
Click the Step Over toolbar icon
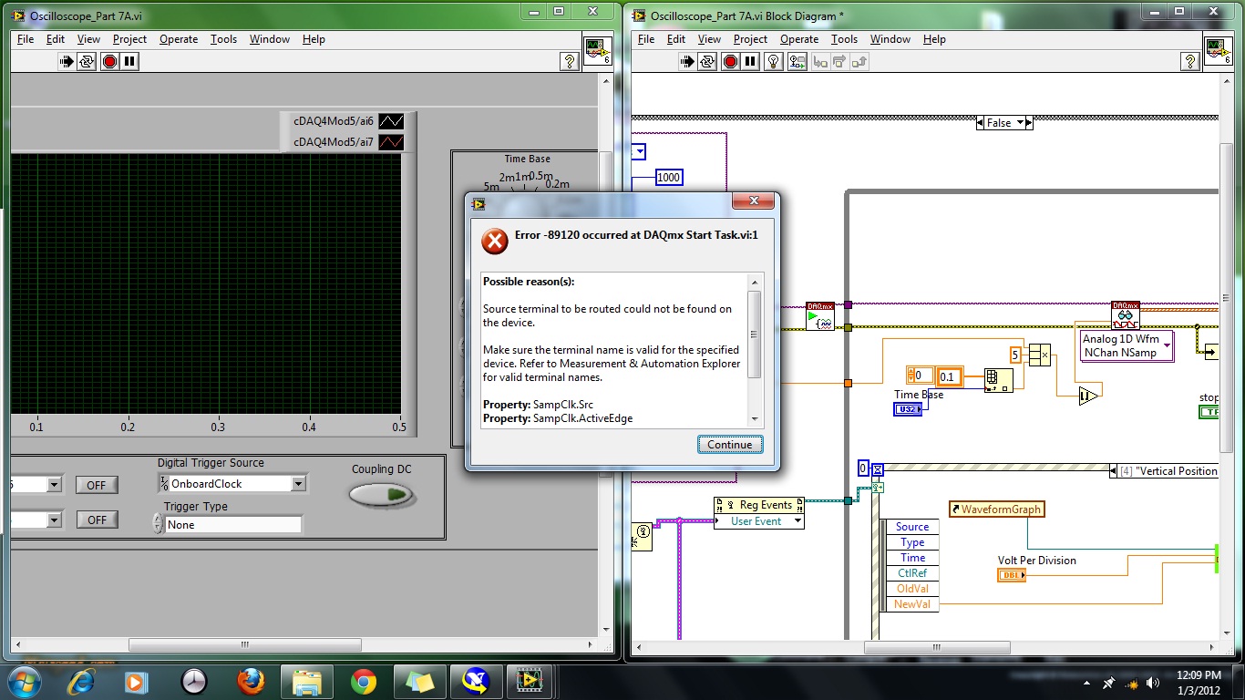click(839, 62)
